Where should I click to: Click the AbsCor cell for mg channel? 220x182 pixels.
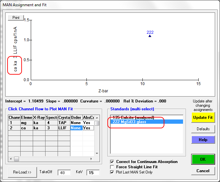coord(88,123)
